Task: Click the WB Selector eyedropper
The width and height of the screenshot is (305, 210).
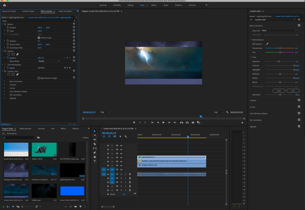Action: point(267,44)
